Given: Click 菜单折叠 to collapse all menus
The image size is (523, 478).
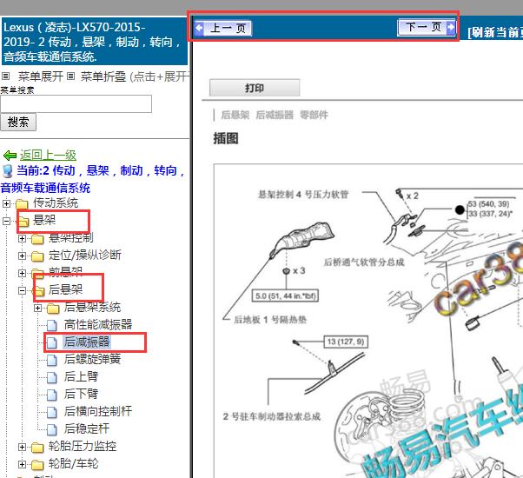Looking at the screenshot, I should 103,76.
